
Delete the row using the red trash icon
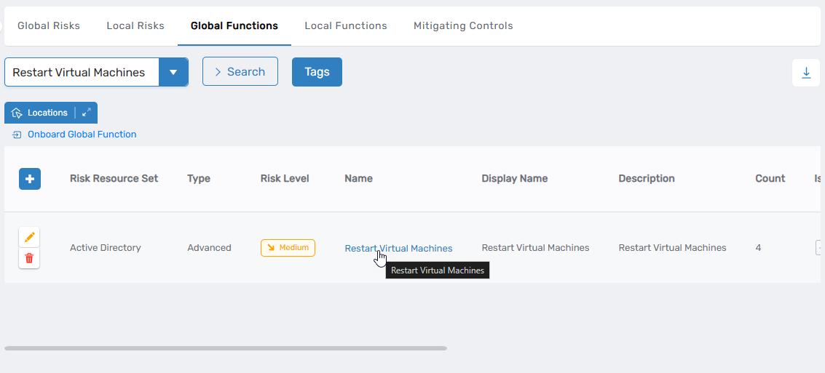29,258
